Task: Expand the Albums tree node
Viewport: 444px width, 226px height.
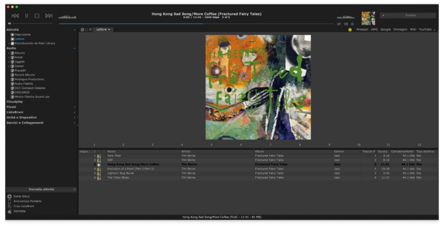Action: (9, 53)
